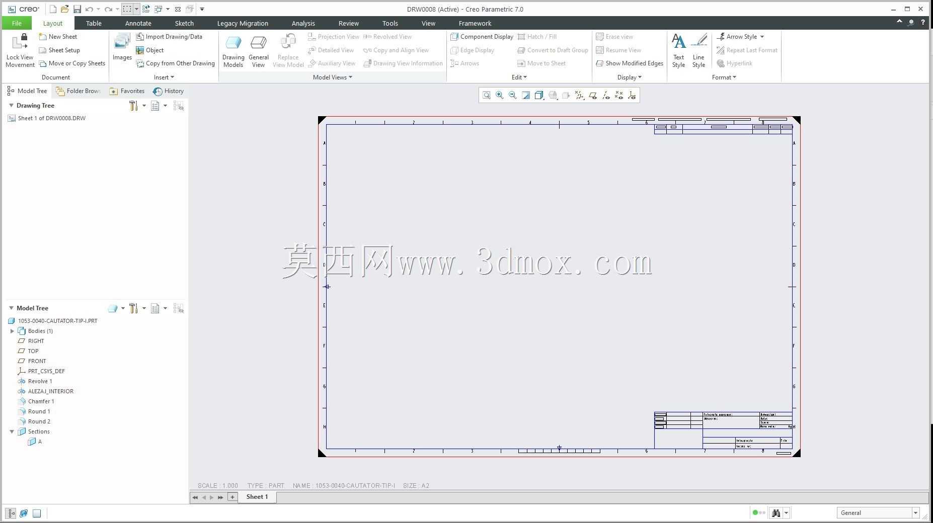Open Drawing Tree columns list icon
This screenshot has height=523, width=933.
pos(155,106)
